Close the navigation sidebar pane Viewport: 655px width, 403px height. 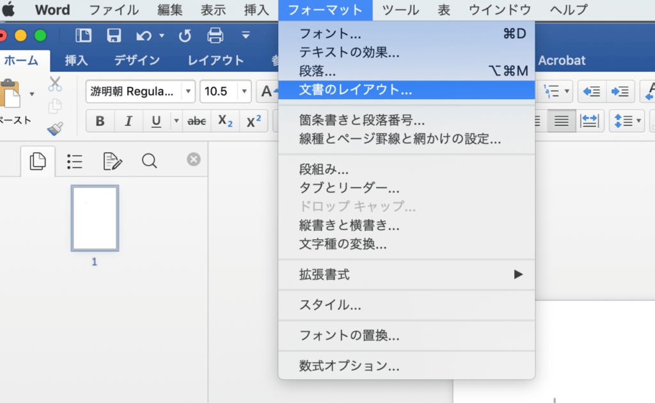pyautogui.click(x=194, y=159)
